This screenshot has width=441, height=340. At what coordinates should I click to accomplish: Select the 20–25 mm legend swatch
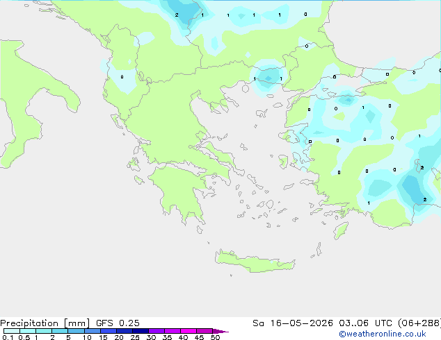pyautogui.click(x=125, y=331)
